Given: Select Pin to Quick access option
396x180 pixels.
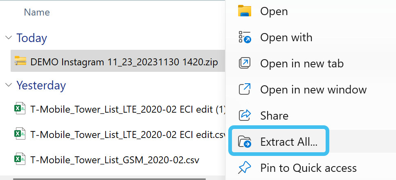Looking at the screenshot, I should [308, 168].
